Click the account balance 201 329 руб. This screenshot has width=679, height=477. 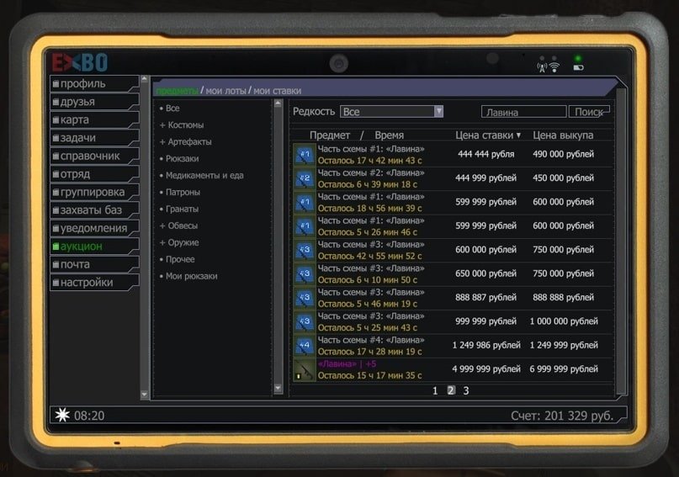tap(562, 416)
